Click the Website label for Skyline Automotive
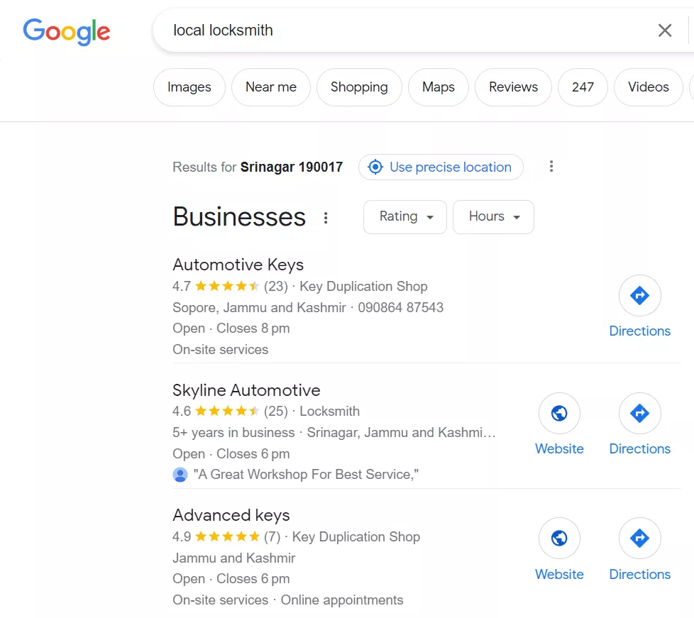The image size is (694, 618). [x=559, y=449]
